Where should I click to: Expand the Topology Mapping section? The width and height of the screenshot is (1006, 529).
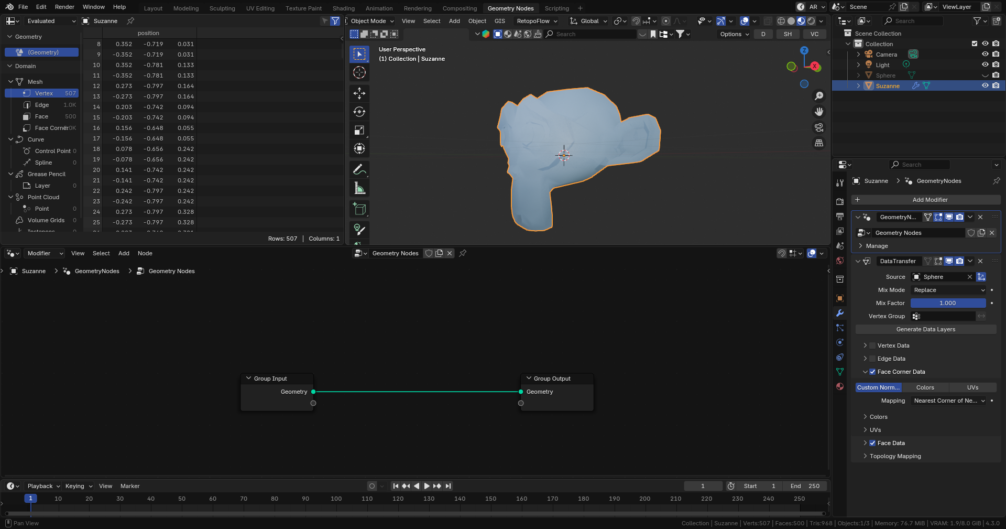coord(895,456)
